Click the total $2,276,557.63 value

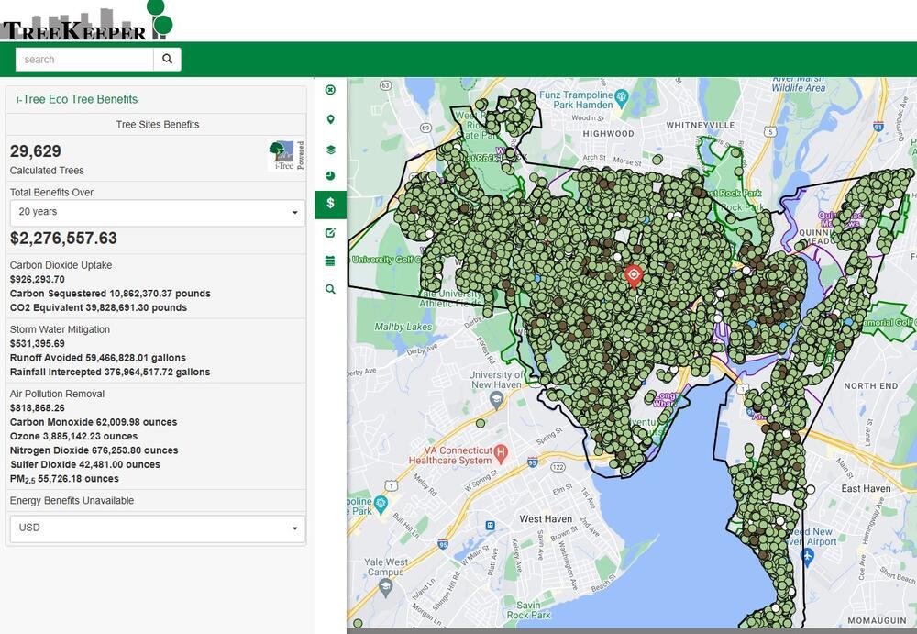pos(64,239)
